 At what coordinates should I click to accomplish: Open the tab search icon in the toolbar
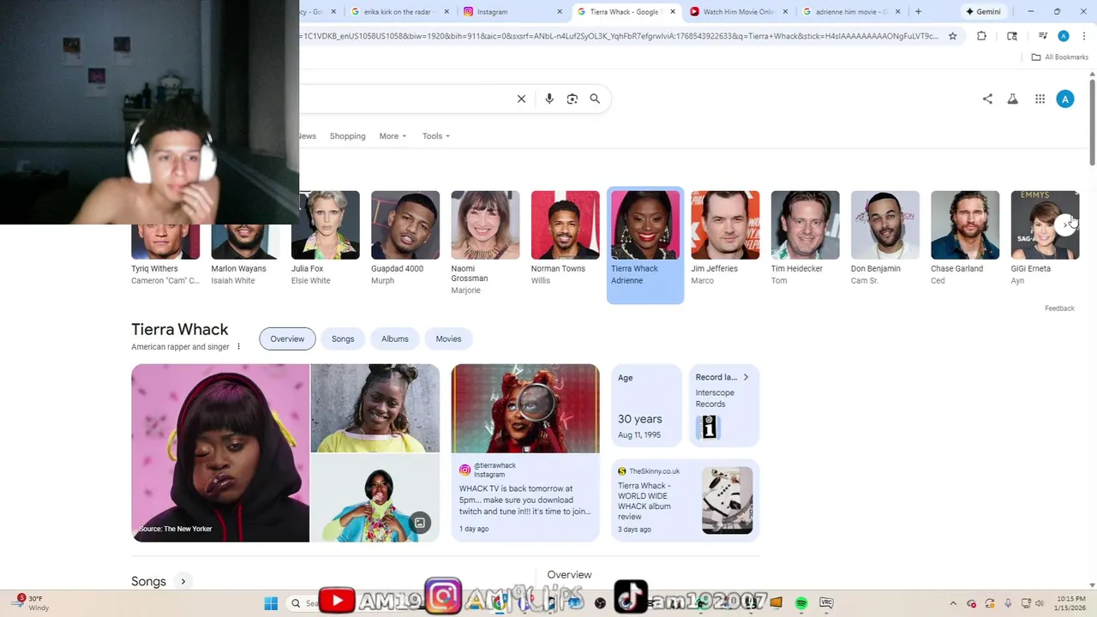[x=1012, y=36]
